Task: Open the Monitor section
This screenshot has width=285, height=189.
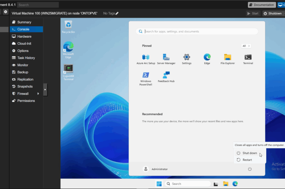Action: coord(26,65)
